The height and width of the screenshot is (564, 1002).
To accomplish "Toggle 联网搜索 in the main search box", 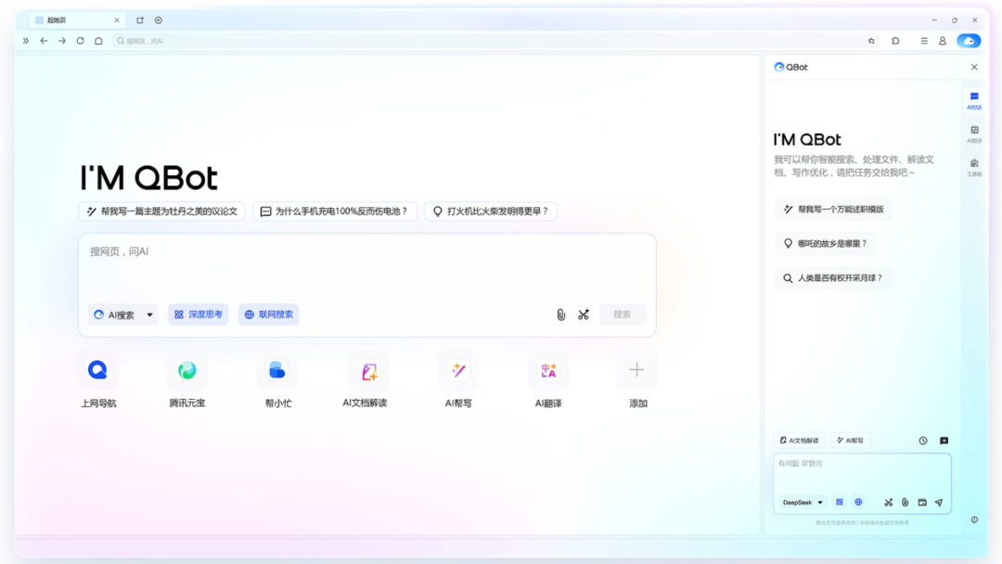I will coord(268,314).
